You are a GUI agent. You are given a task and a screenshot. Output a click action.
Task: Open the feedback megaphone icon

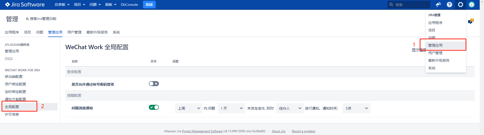[x=438, y=5]
